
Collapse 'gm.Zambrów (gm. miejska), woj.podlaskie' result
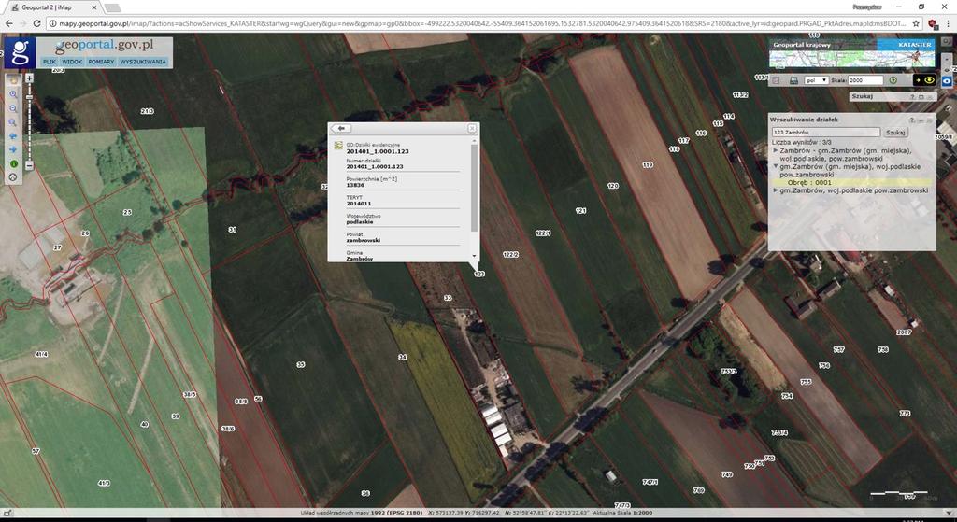(776, 166)
